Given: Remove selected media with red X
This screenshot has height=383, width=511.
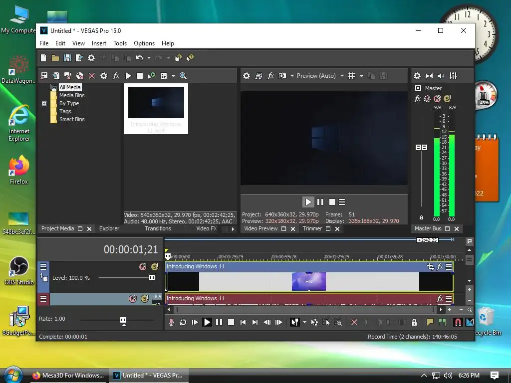Looking at the screenshot, I should pyautogui.click(x=92, y=76).
